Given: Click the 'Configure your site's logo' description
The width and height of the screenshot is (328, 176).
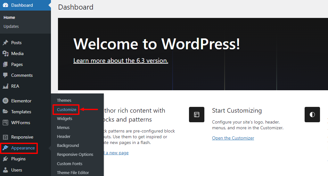Looking at the screenshot, I should 248,125.
